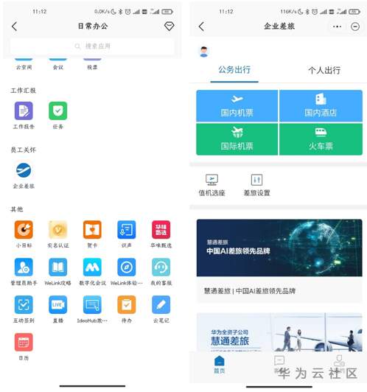Book 火车票 train tickets
This screenshot has width=367, height=392.
321,139
